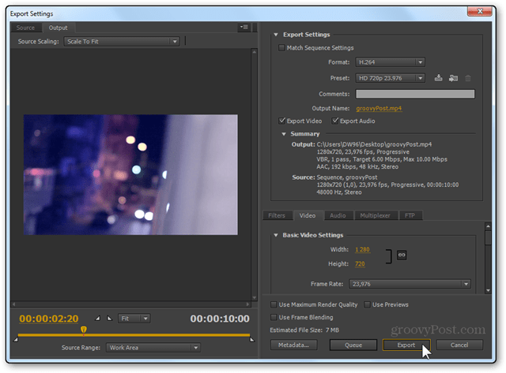The height and width of the screenshot is (373, 506).
Task: Click in the Comments text field
Action: [415, 94]
